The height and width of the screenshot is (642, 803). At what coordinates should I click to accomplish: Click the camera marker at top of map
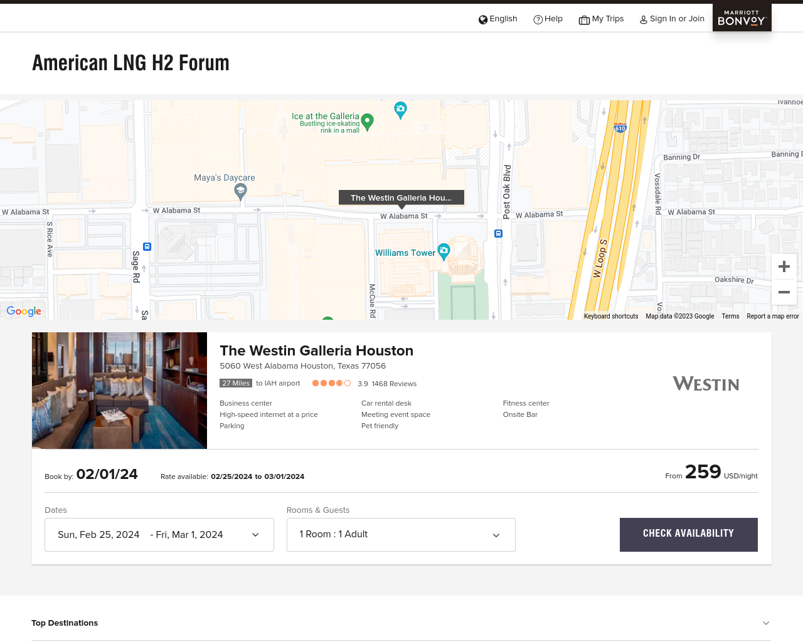(400, 110)
